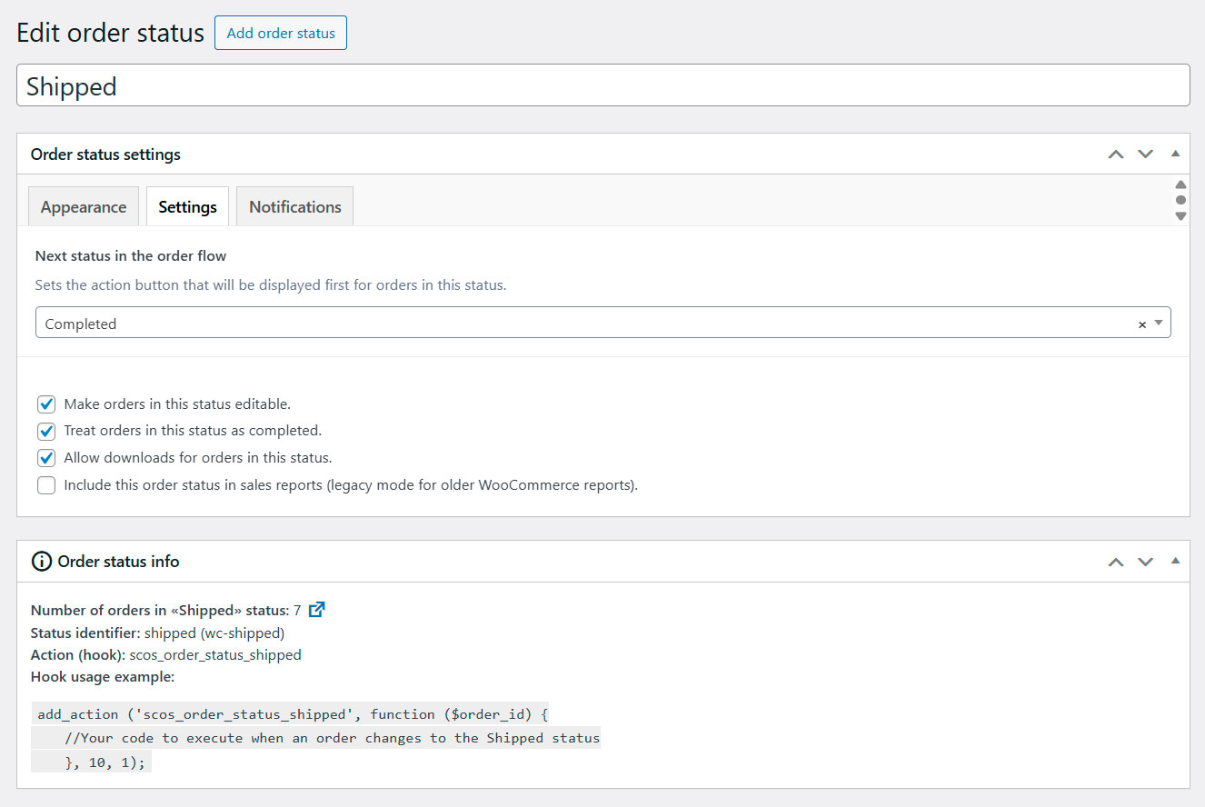Move the Order status settings panel up

[1116, 154]
